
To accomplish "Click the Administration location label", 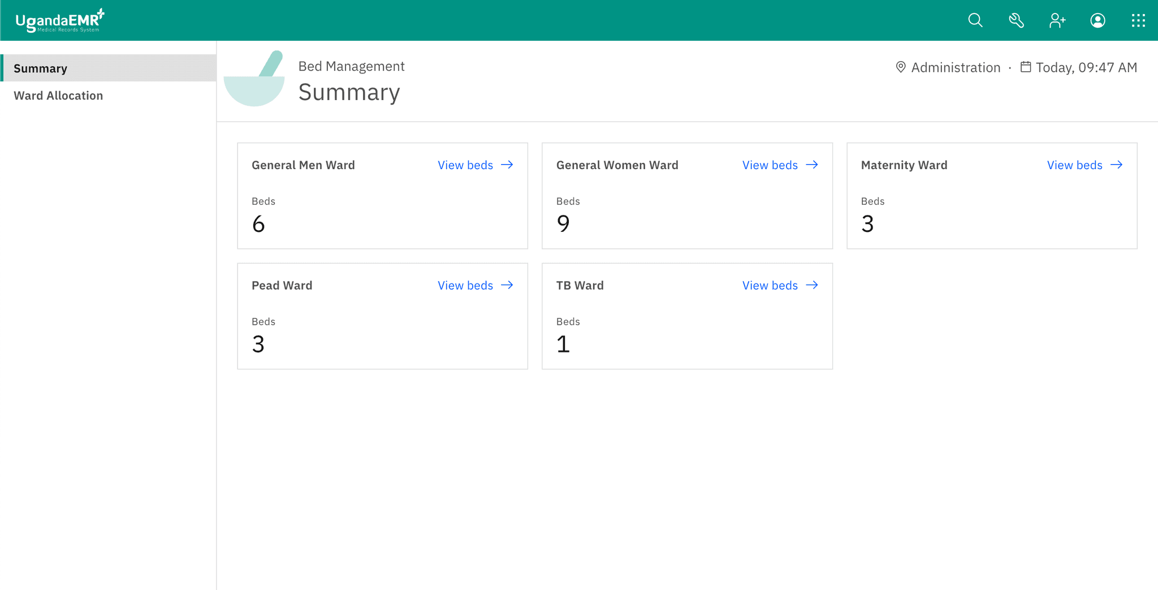I will (956, 67).
